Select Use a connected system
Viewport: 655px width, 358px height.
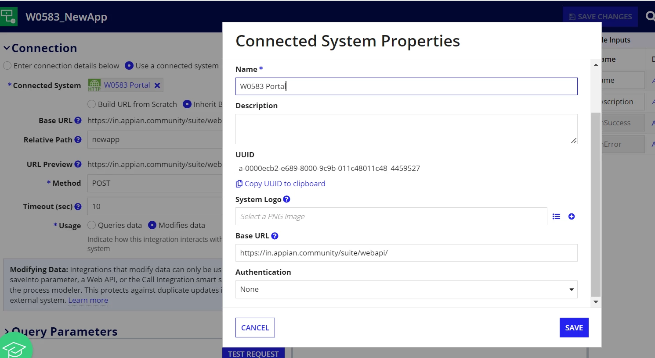129,66
